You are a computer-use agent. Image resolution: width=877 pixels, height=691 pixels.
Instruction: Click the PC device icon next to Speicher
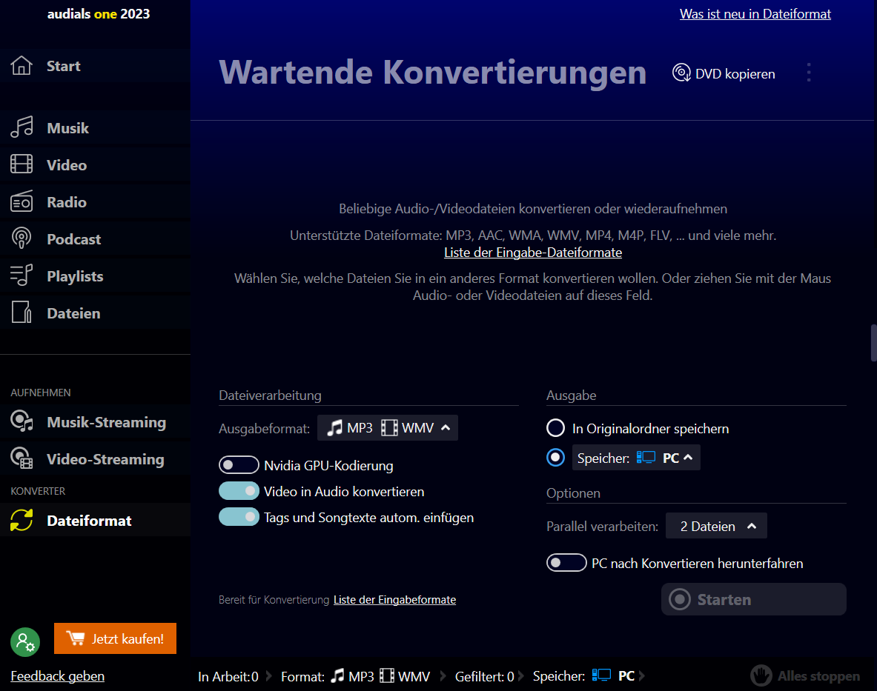coord(646,458)
